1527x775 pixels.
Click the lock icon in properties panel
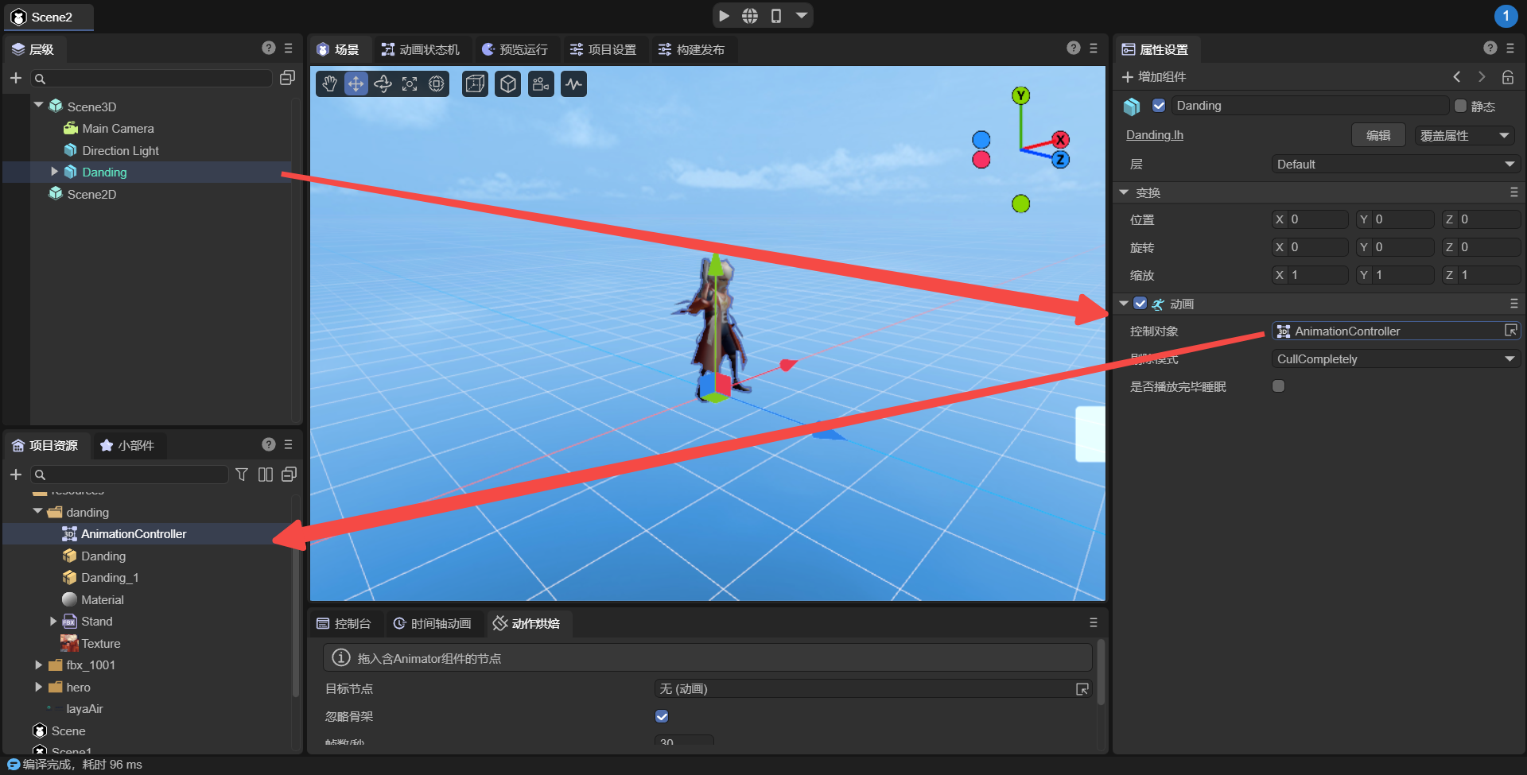(x=1507, y=77)
